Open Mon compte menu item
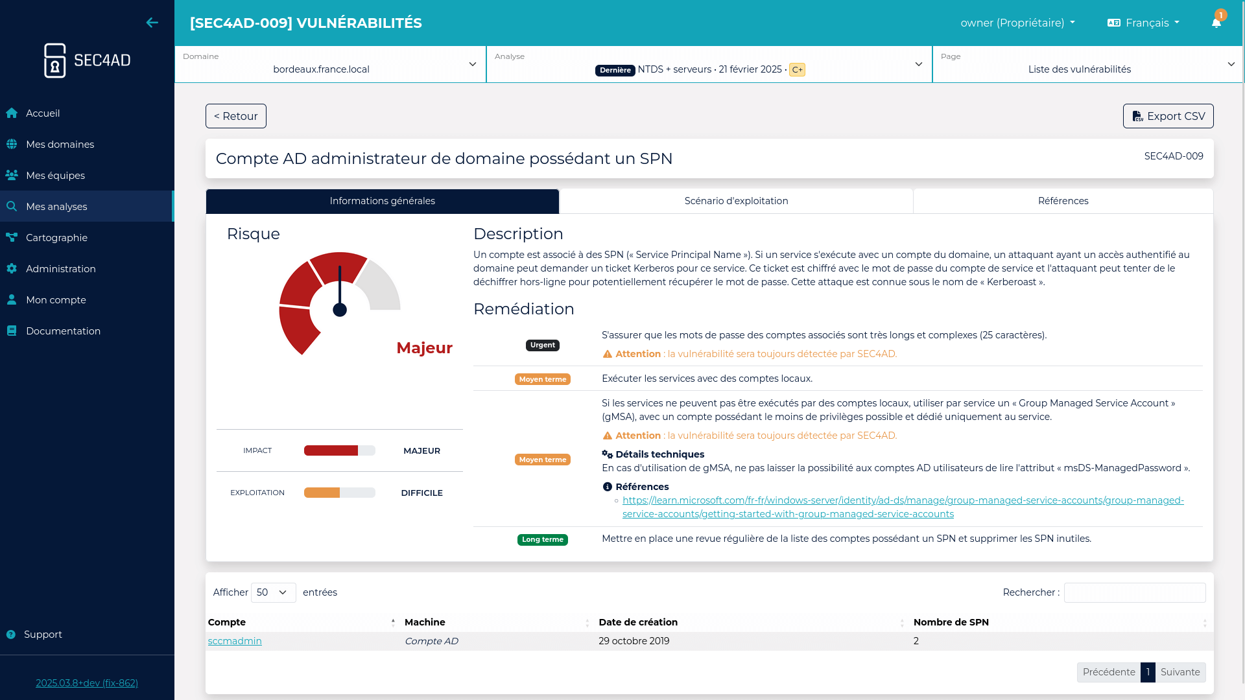 [87, 300]
